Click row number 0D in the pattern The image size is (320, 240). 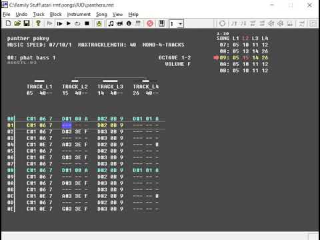[10, 203]
